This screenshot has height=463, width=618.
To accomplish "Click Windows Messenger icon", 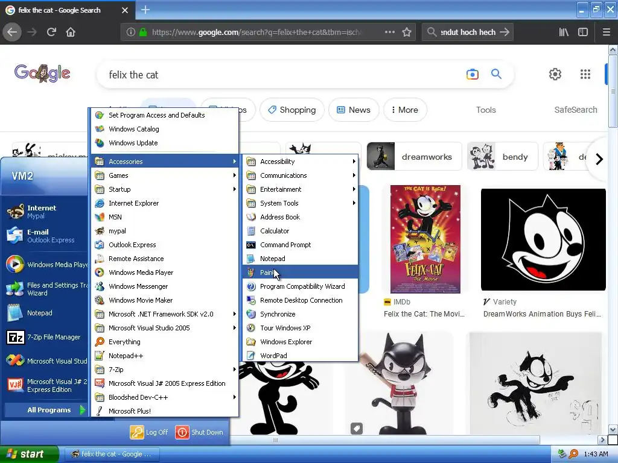I will point(100,286).
